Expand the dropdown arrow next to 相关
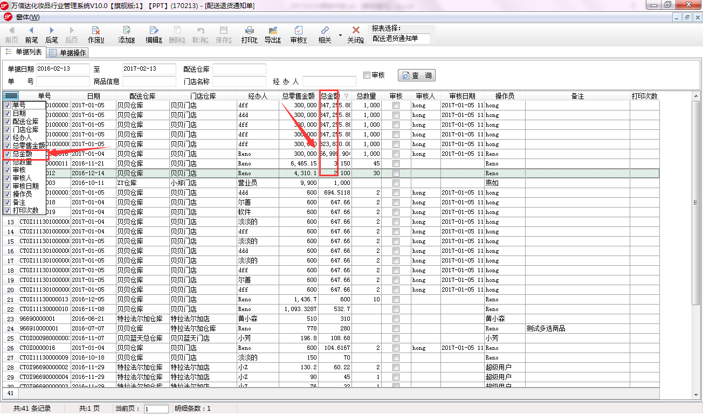The width and height of the screenshot is (703, 414). [340, 35]
